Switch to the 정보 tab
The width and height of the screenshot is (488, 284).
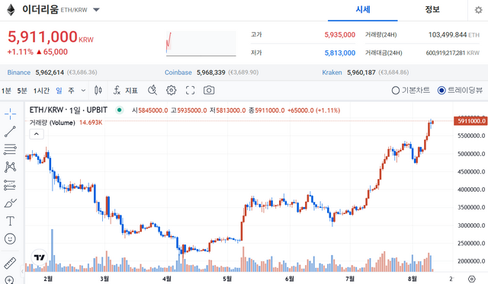[x=432, y=10]
